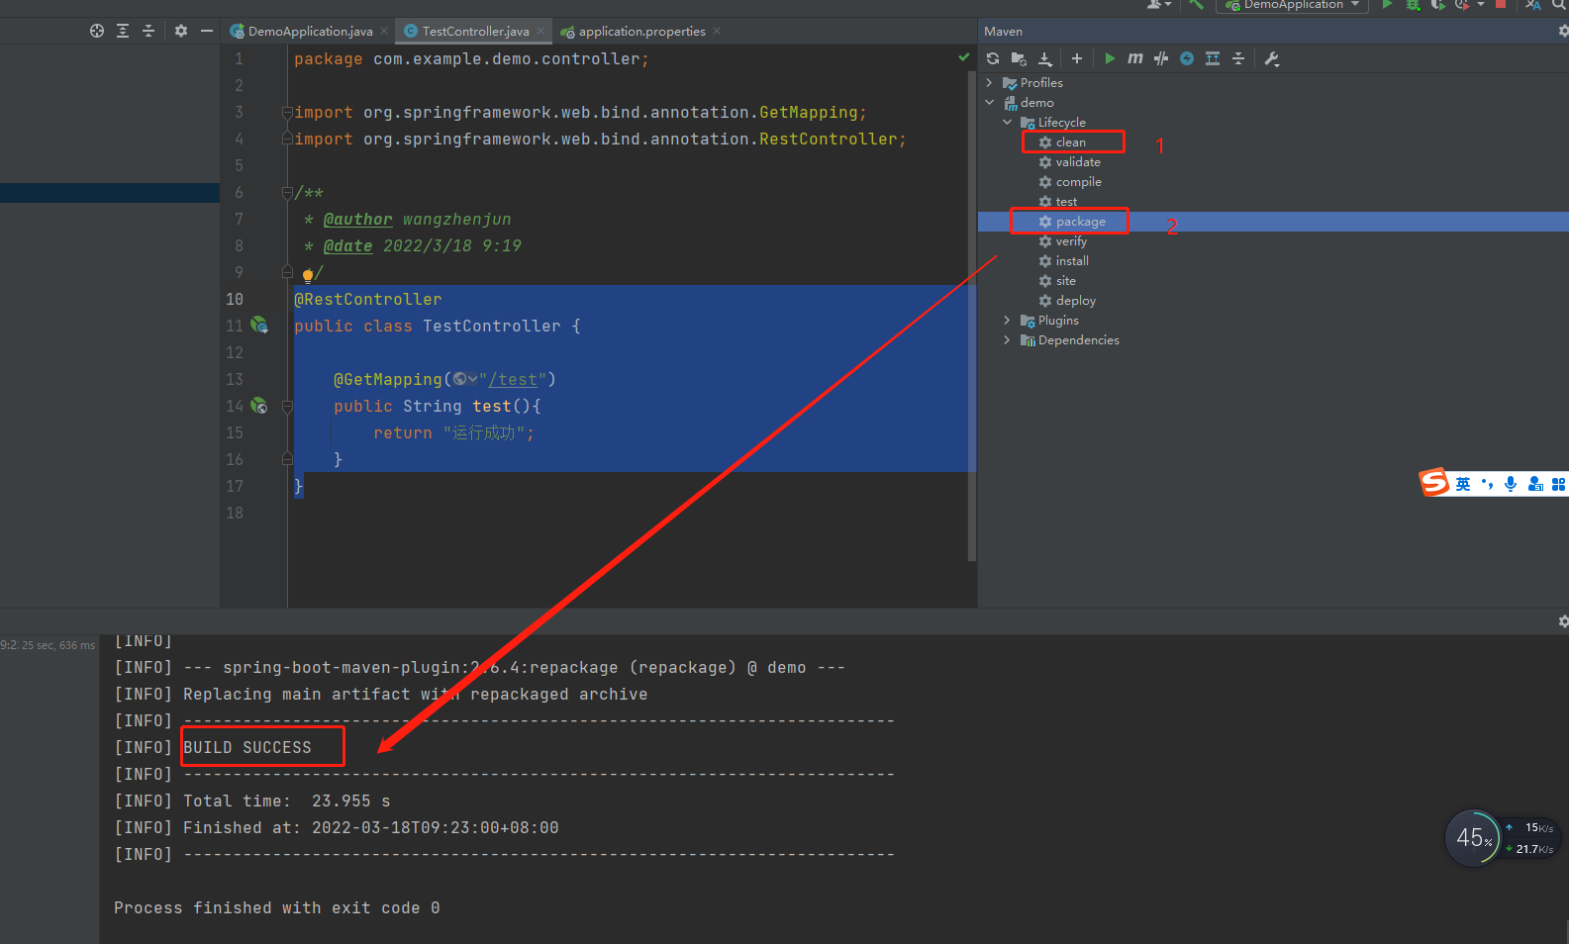Collapse the demo project node
Viewport: 1569px width, 944px height.
click(x=990, y=103)
